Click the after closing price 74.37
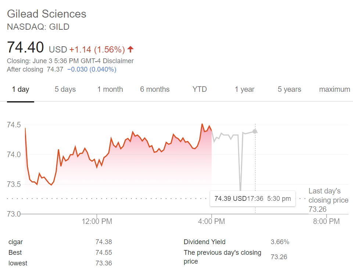Screen dimensions: 353x268 click(55, 69)
